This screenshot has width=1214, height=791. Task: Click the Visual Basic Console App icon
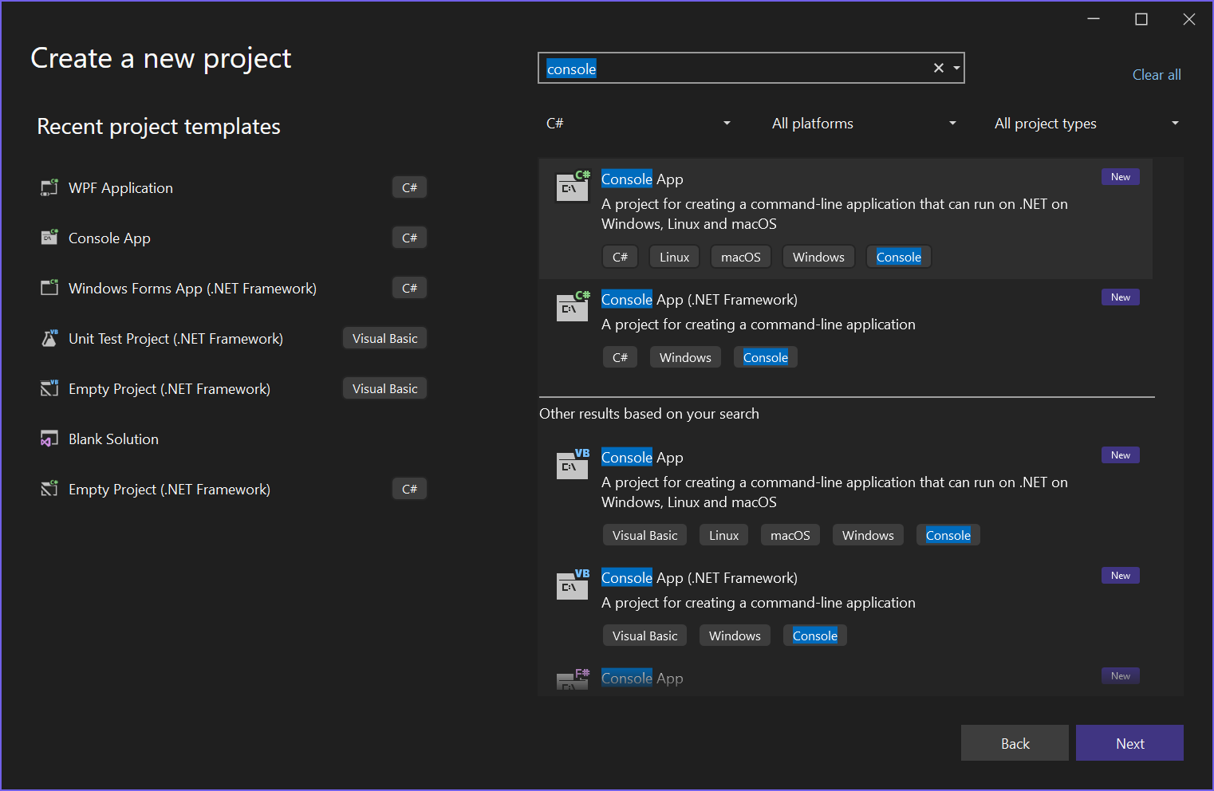(x=572, y=464)
